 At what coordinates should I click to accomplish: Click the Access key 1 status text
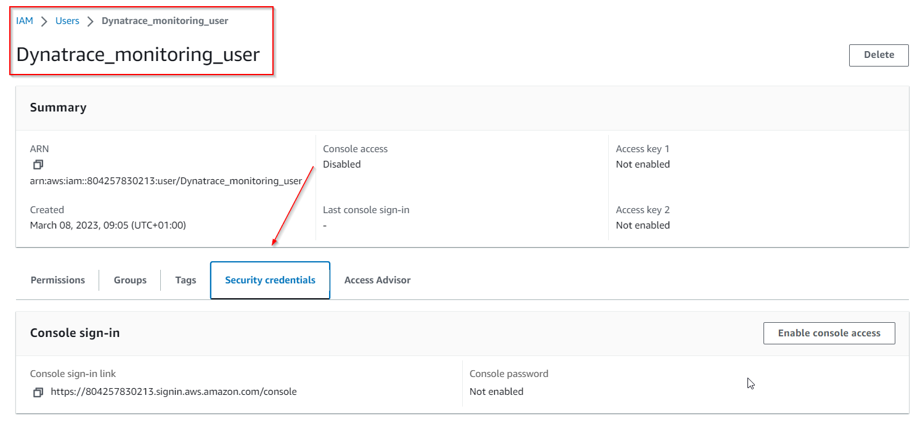643,164
